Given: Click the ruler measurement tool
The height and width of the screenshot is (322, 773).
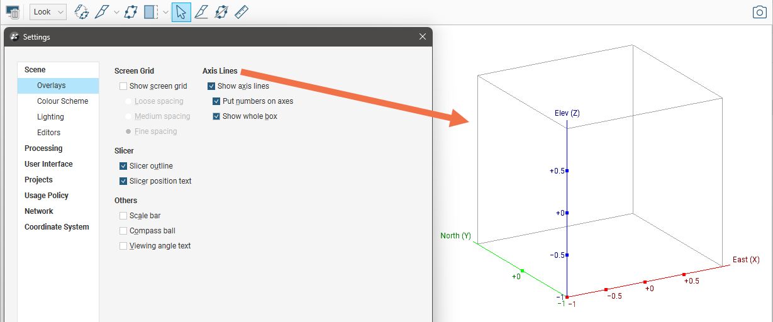Looking at the screenshot, I should click(242, 12).
